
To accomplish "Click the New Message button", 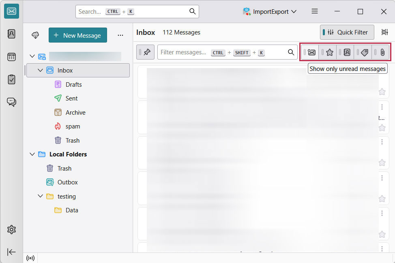I will [77, 35].
